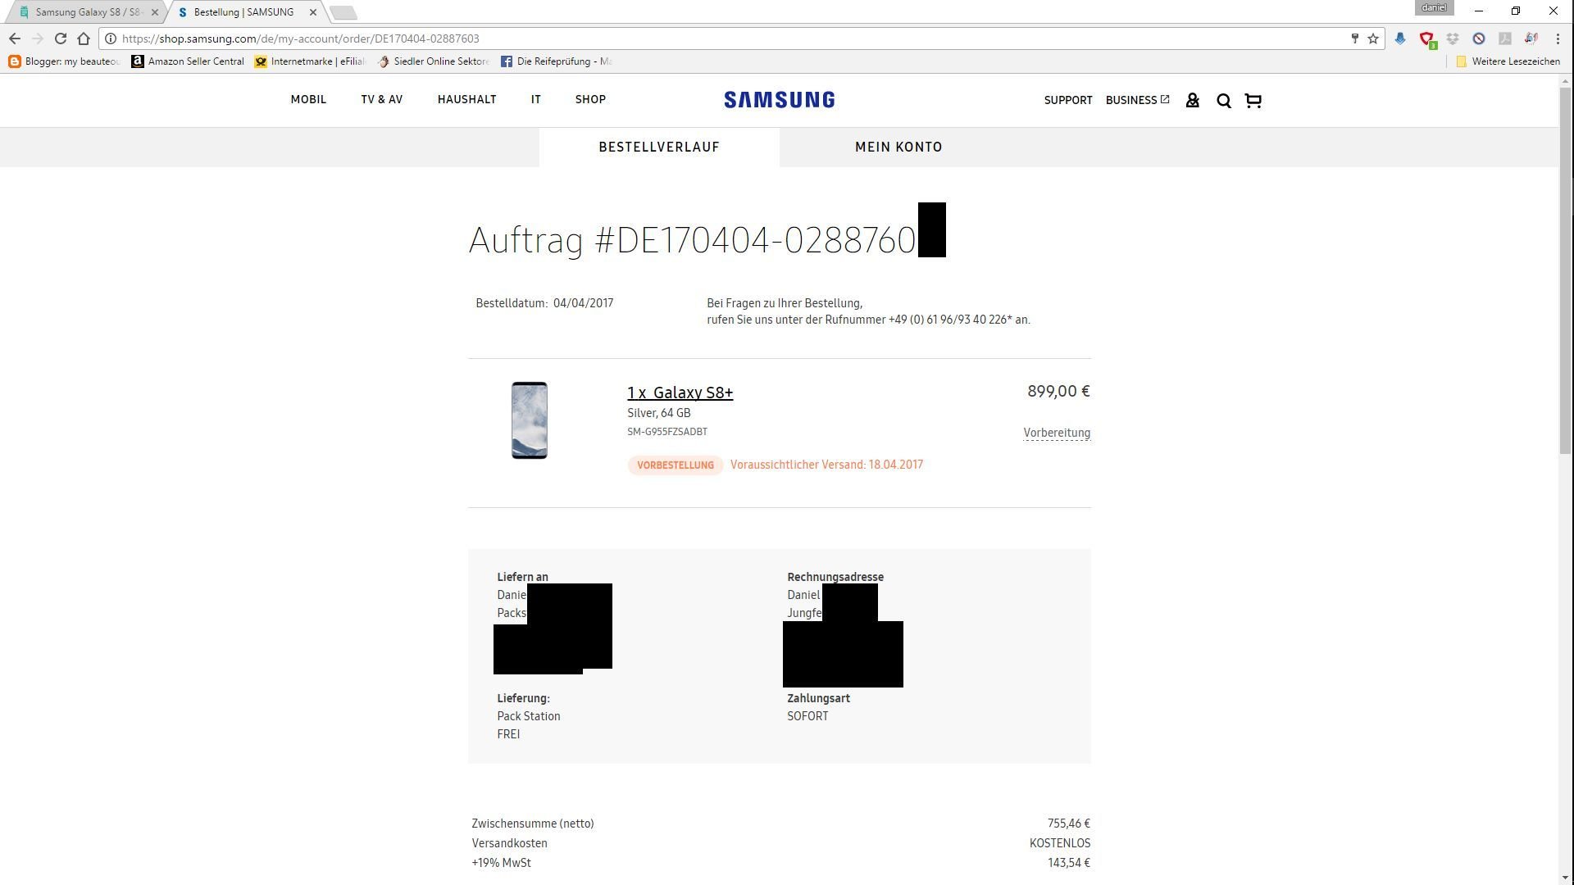
Task: Open Amazon Seller Central bookmark
Action: (188, 61)
